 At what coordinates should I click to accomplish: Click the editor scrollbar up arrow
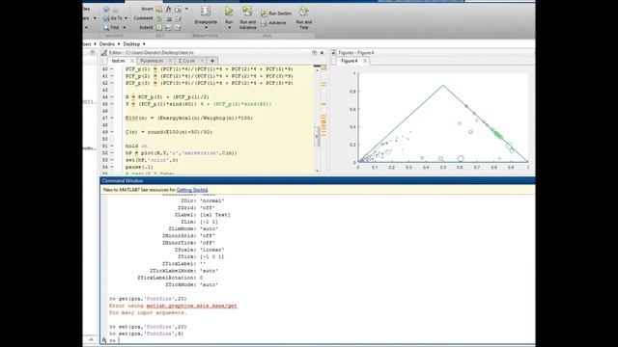[x=318, y=70]
